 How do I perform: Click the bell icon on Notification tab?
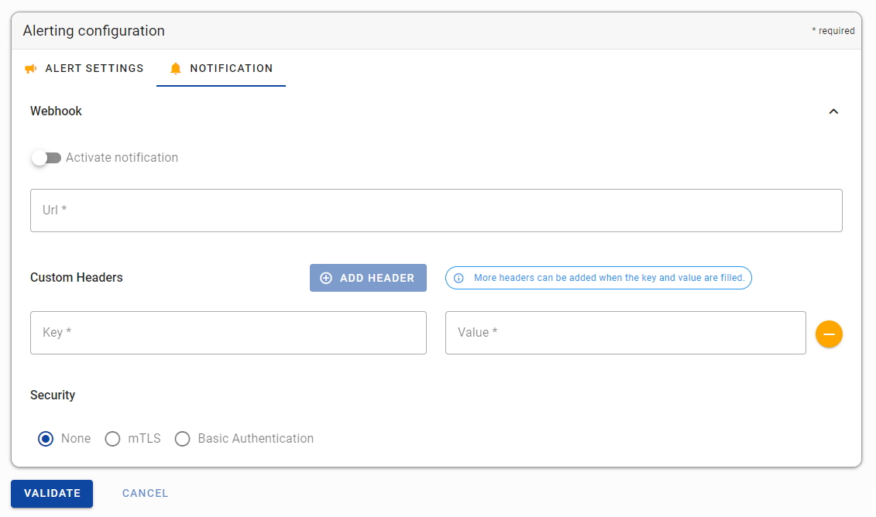coord(175,69)
